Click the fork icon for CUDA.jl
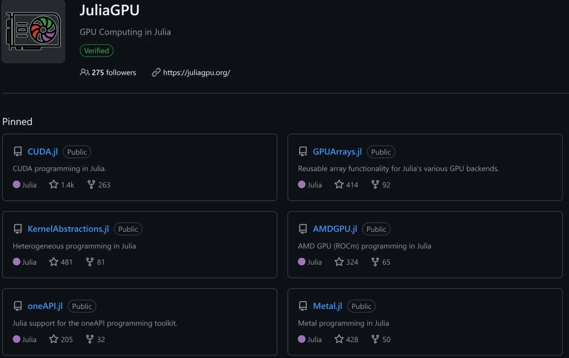Screen dimensions: 569x358 click(x=91, y=185)
